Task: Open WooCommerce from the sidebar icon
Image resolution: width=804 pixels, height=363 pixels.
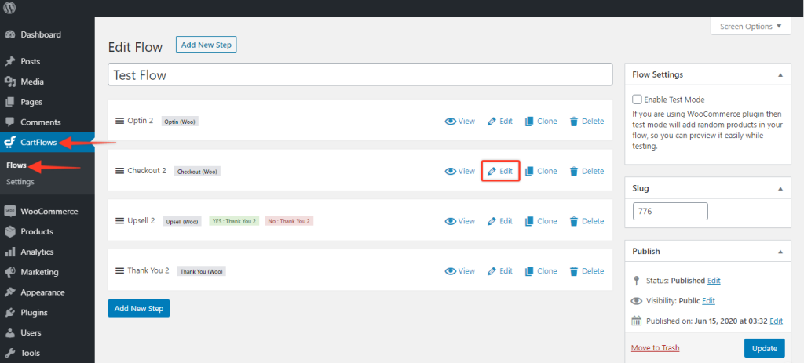Action: click(x=10, y=212)
